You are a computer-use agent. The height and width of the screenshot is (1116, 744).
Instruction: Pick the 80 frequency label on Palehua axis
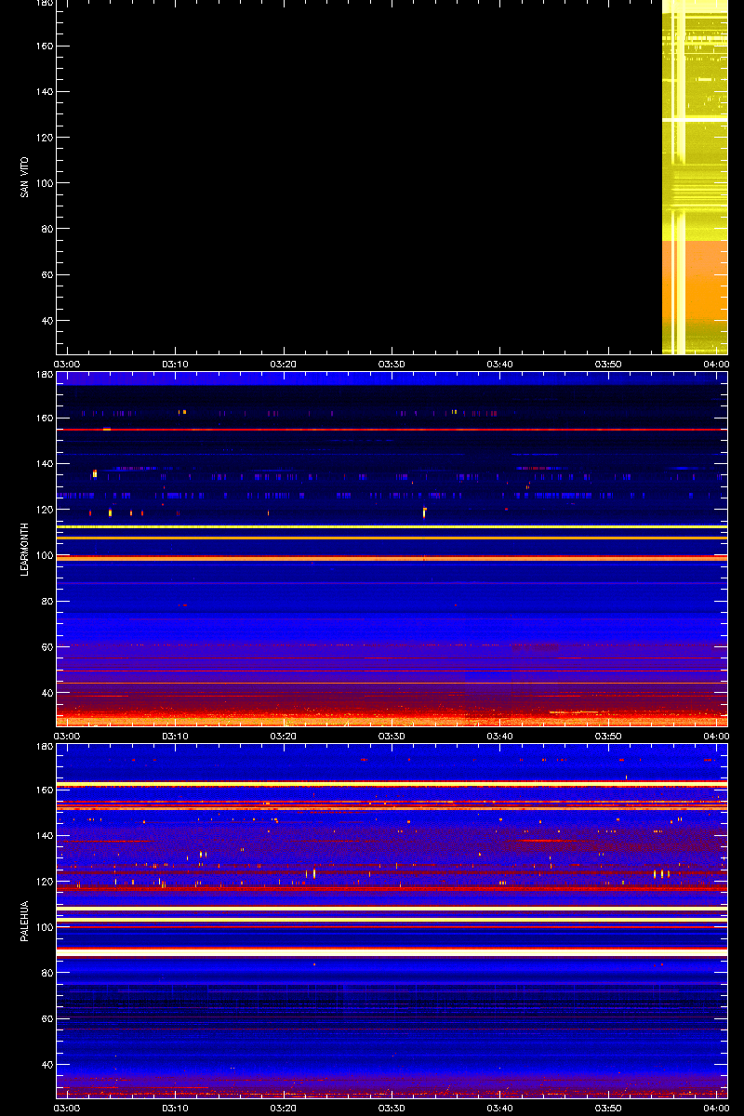(46, 973)
